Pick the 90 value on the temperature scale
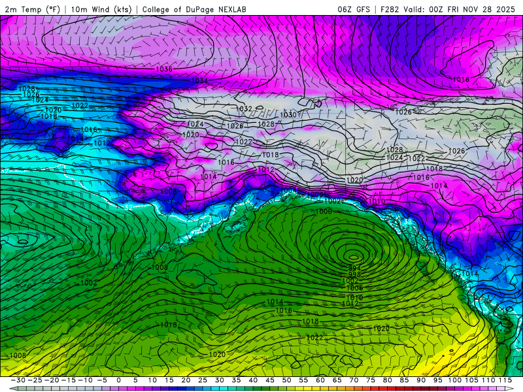523x392 pixels. [420, 380]
